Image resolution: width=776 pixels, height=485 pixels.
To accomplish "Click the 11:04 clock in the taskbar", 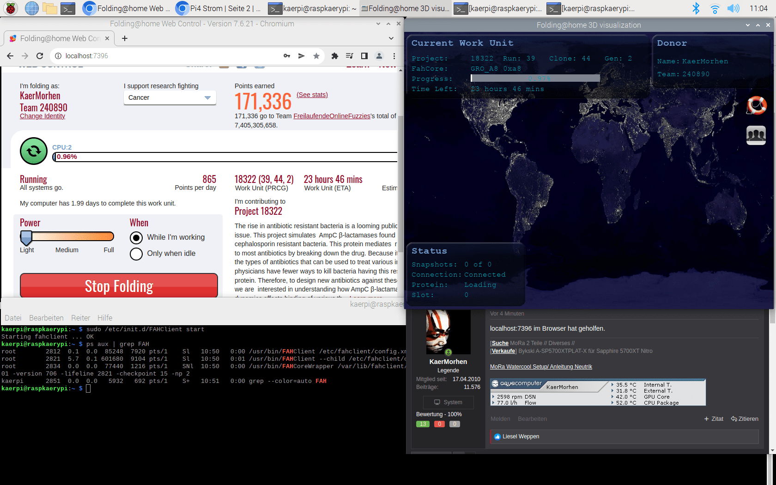I will 759,8.
